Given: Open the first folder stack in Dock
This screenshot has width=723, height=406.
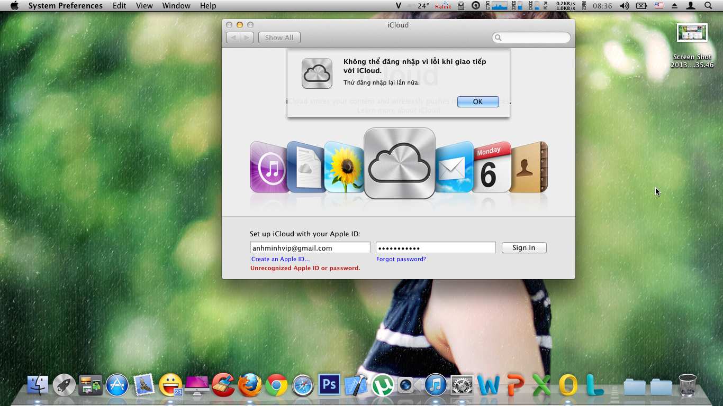Looking at the screenshot, I should [x=635, y=386].
